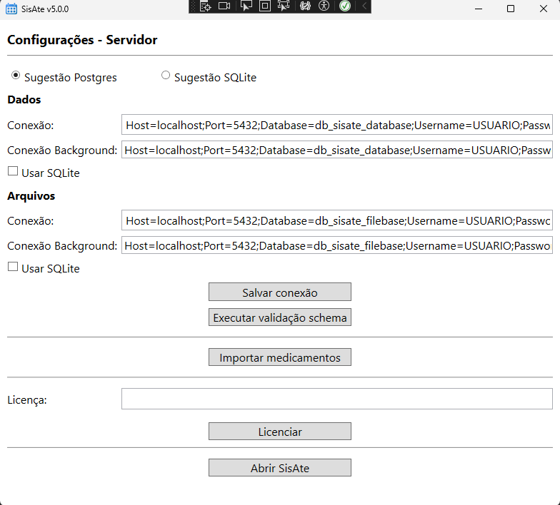Run Executar validação schema
This screenshot has width=560, height=505.
click(x=280, y=317)
